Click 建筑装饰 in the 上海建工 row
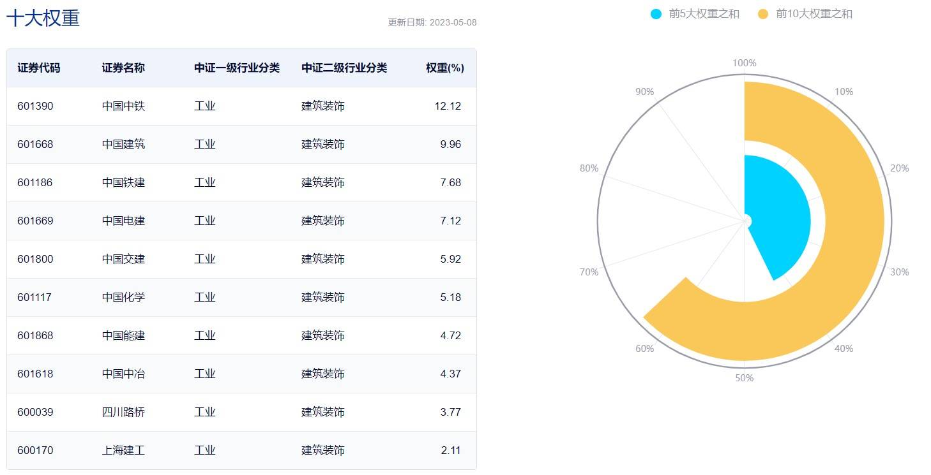This screenshot has height=475, width=931. [322, 451]
